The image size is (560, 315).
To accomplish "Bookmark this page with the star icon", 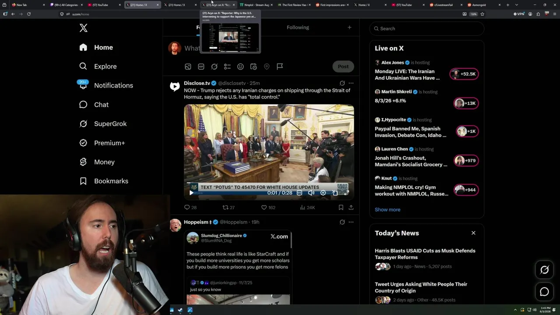I will 482,14.
